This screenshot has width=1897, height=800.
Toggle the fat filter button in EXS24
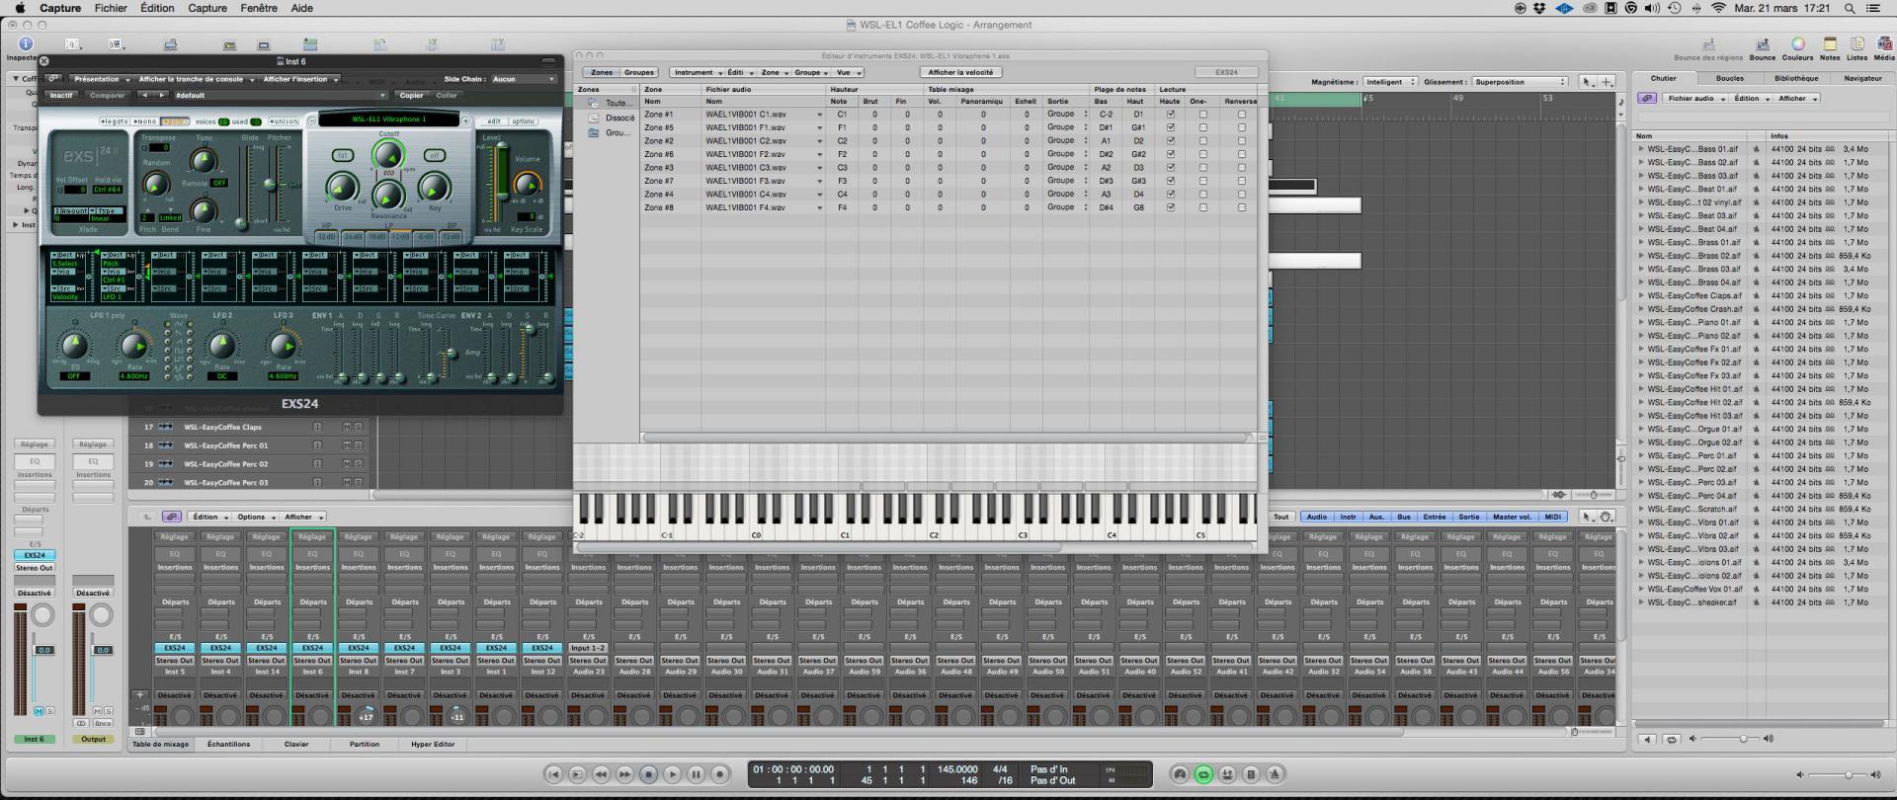(x=343, y=155)
